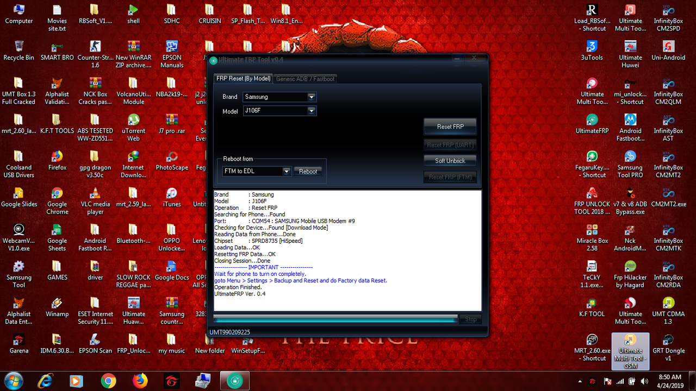Viewport: 696px width, 391px height.
Task: Select the UltimateFRP desktop shortcut
Action: click(x=592, y=124)
